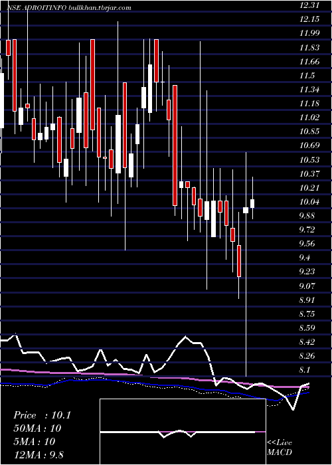Click the 10.21 price axis label

pos(309,188)
